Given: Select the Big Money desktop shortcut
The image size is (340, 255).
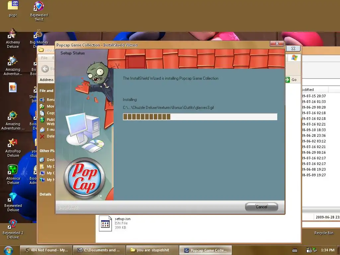Looking at the screenshot, I should [x=39, y=39].
